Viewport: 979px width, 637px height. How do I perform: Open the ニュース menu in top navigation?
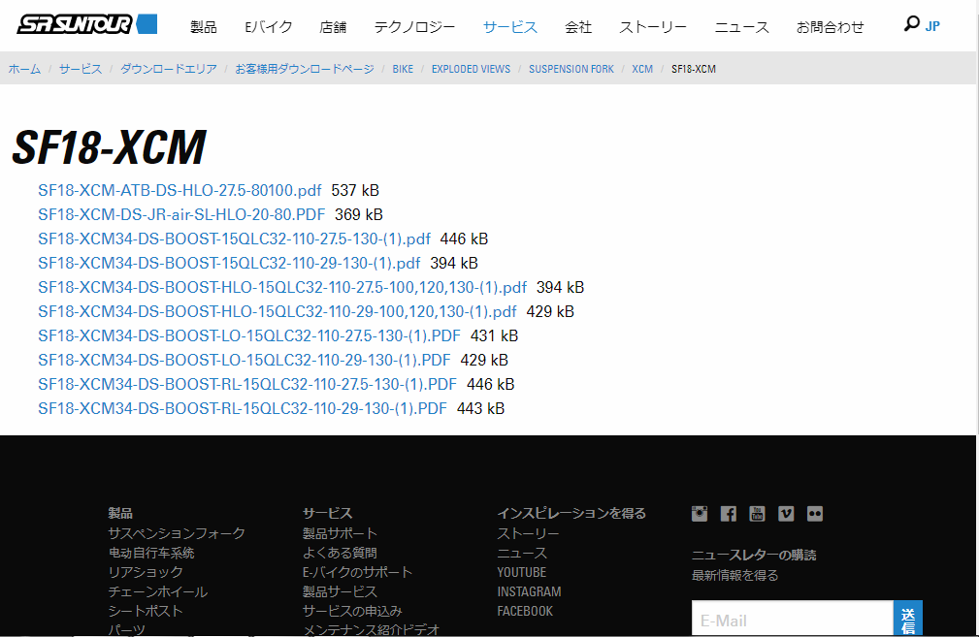tap(741, 27)
